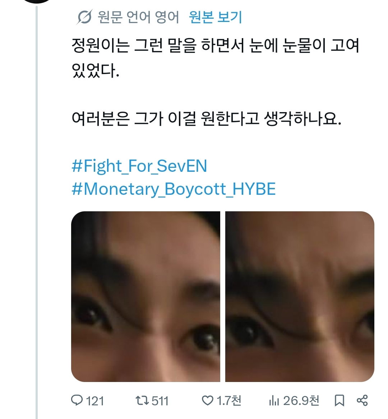
Task: Click the retweet arrows icon
Action: 142,401
